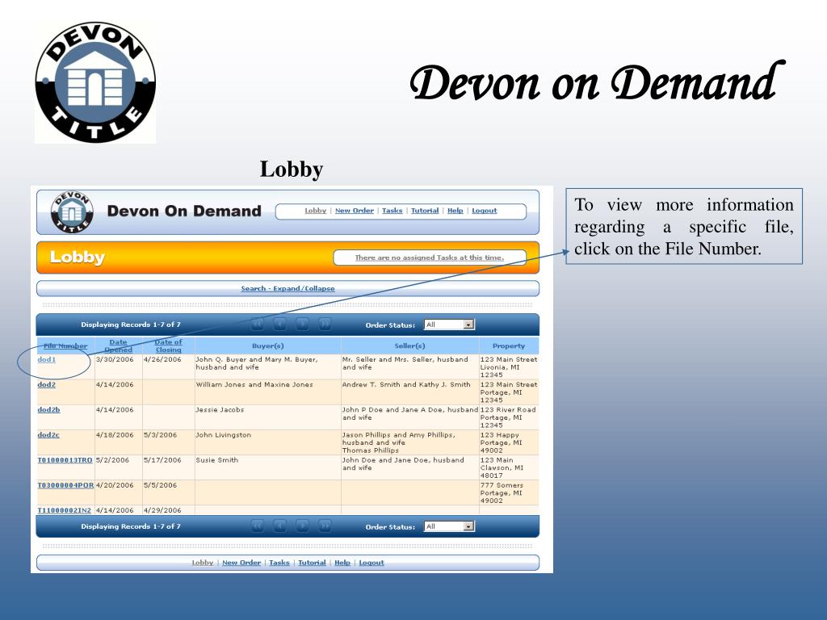
Task: Click the Buyer(s) column header
Action: click(x=268, y=346)
